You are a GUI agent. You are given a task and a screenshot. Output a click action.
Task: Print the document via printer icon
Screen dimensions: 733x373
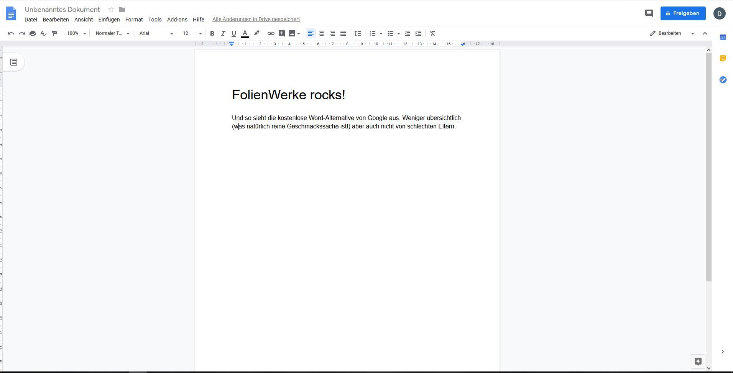point(33,33)
